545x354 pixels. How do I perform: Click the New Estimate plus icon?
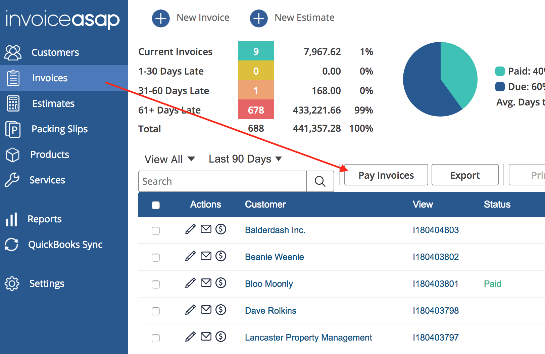click(259, 18)
